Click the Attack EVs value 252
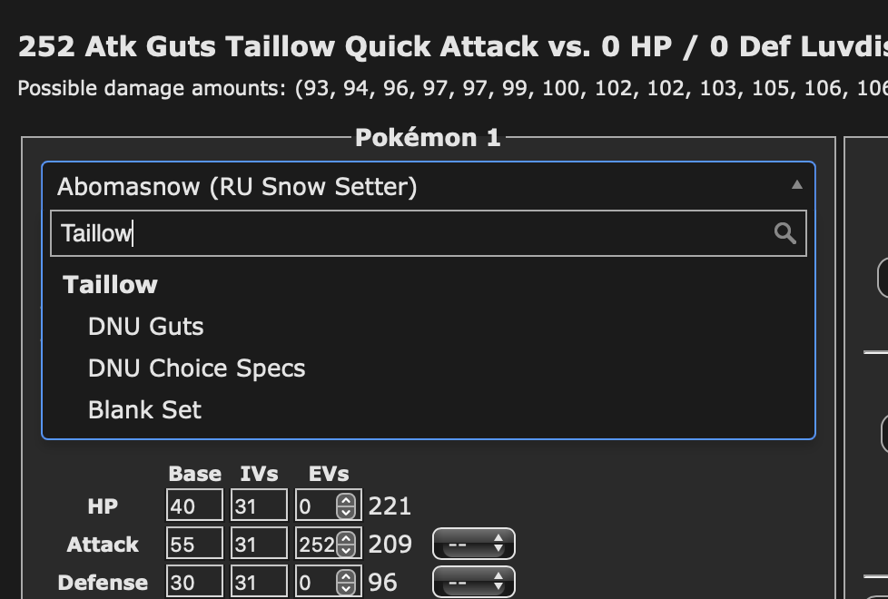Viewport: 888px width, 599px height. (x=317, y=544)
